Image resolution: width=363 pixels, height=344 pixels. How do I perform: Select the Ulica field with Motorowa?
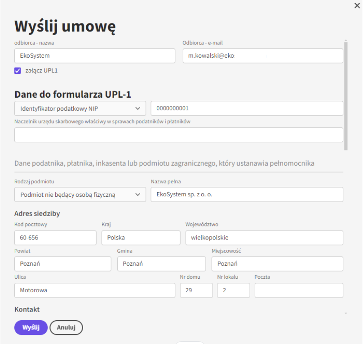click(x=95, y=290)
